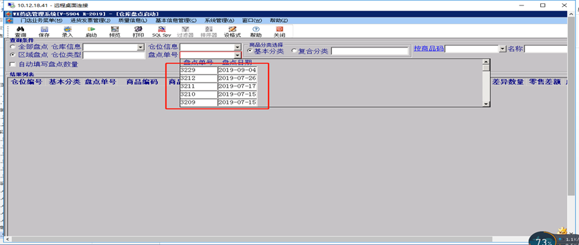Enable the 自动填写盘点数量 checkbox
579x245 pixels.
(x=13, y=64)
